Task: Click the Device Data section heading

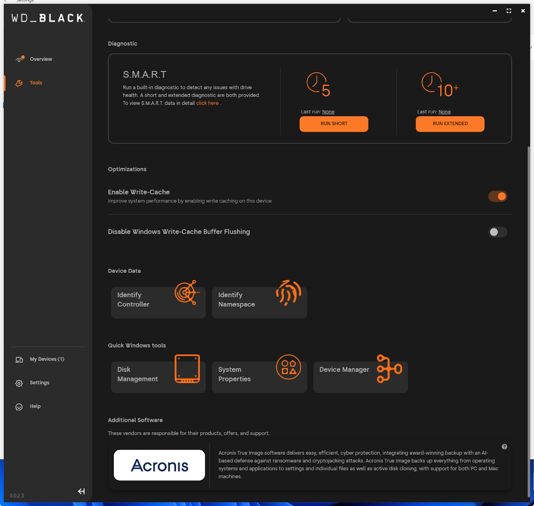Action: 124,271
